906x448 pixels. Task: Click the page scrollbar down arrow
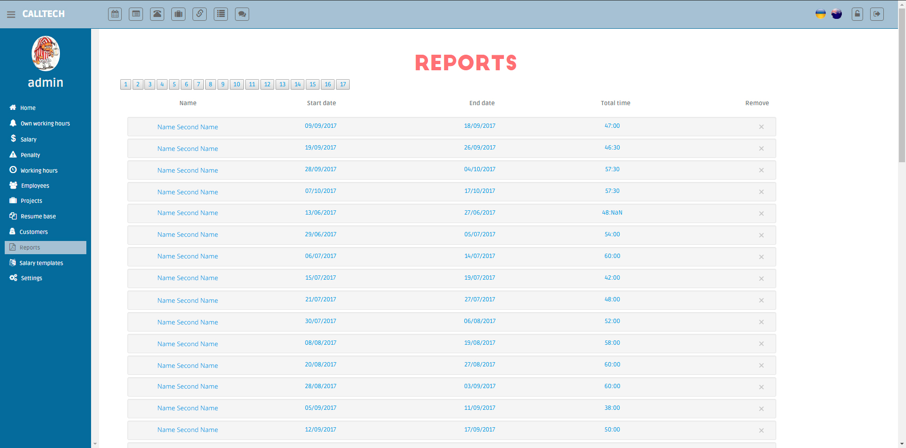click(902, 444)
